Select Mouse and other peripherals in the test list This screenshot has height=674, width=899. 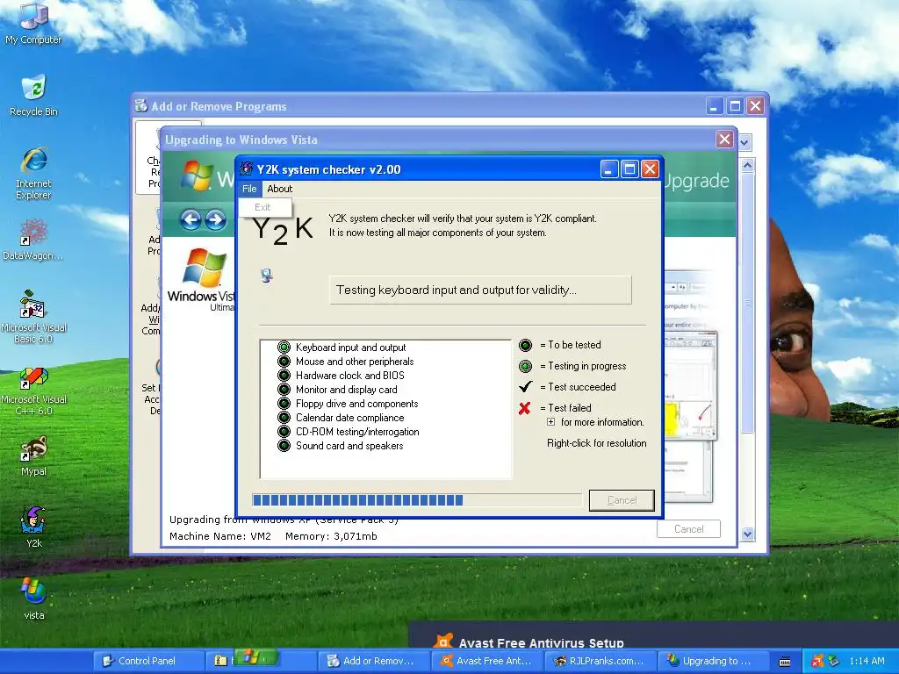coord(355,362)
